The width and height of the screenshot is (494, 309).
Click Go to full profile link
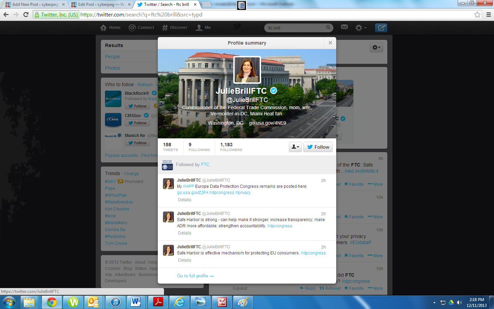point(195,276)
